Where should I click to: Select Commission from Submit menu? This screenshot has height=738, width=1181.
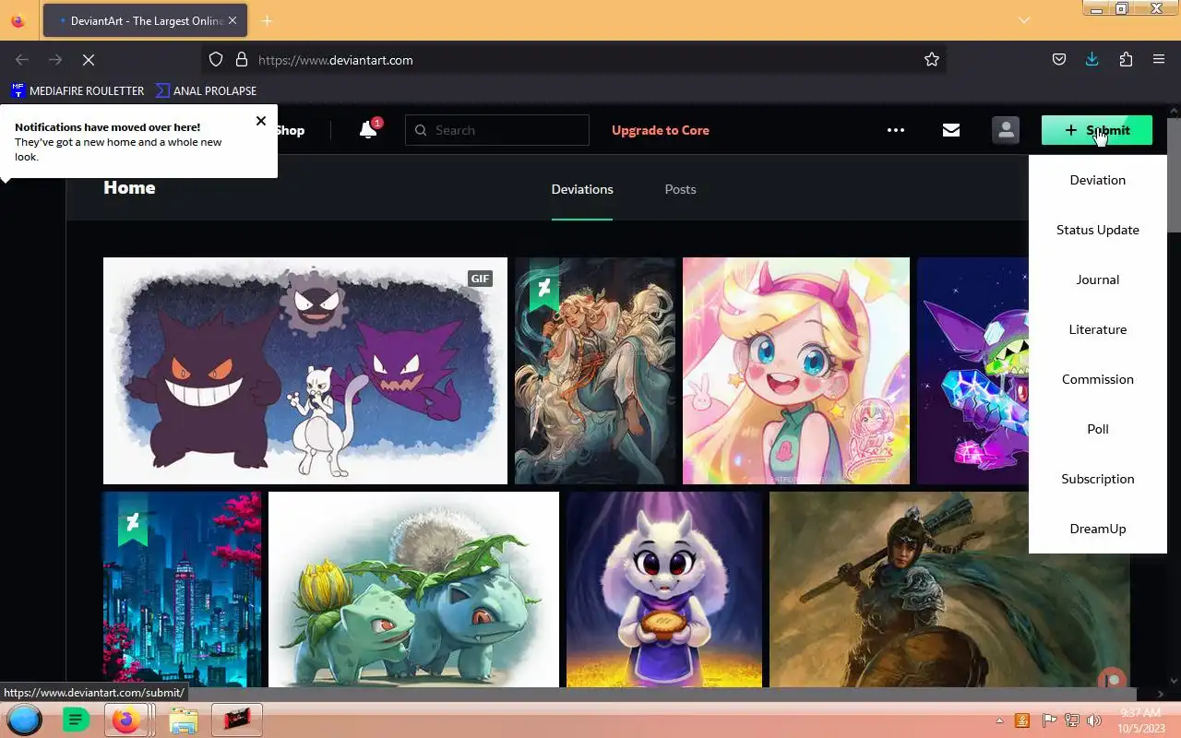[x=1098, y=379]
